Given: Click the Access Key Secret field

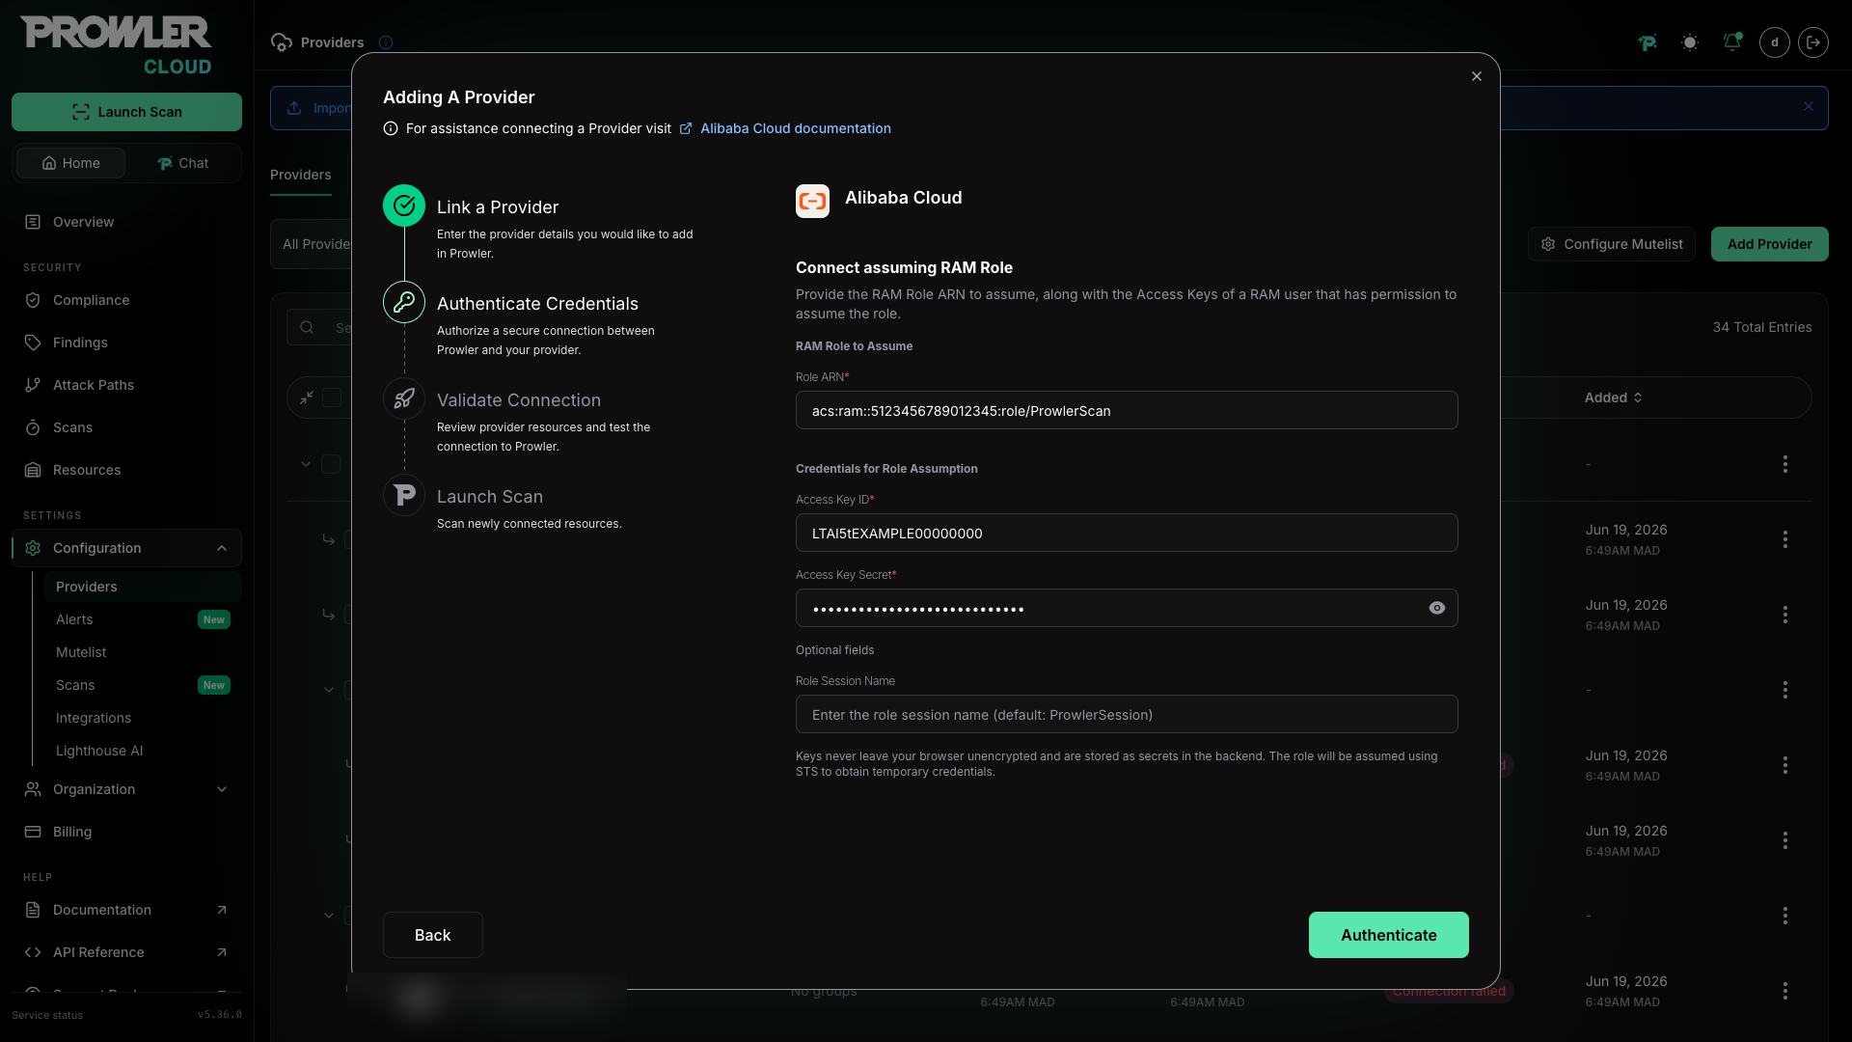Looking at the screenshot, I should 1127,608.
